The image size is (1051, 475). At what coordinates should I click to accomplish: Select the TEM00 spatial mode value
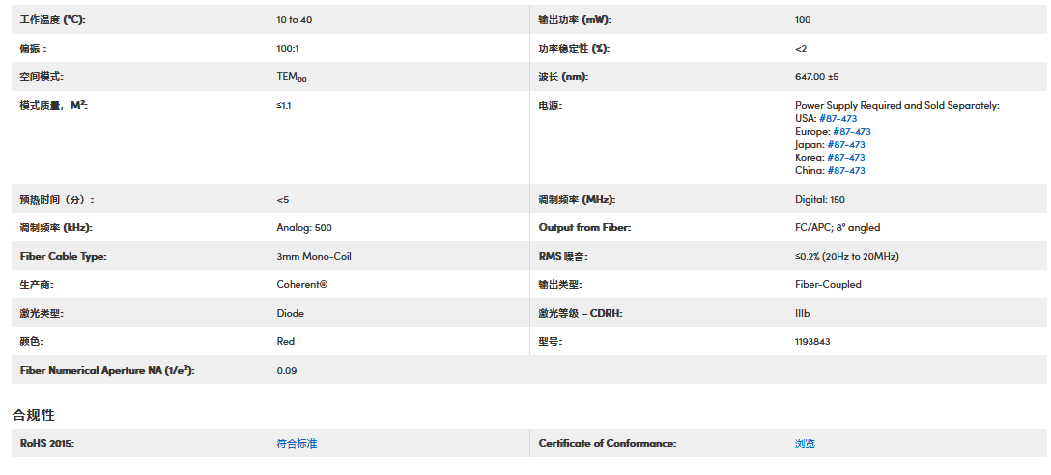coord(291,77)
